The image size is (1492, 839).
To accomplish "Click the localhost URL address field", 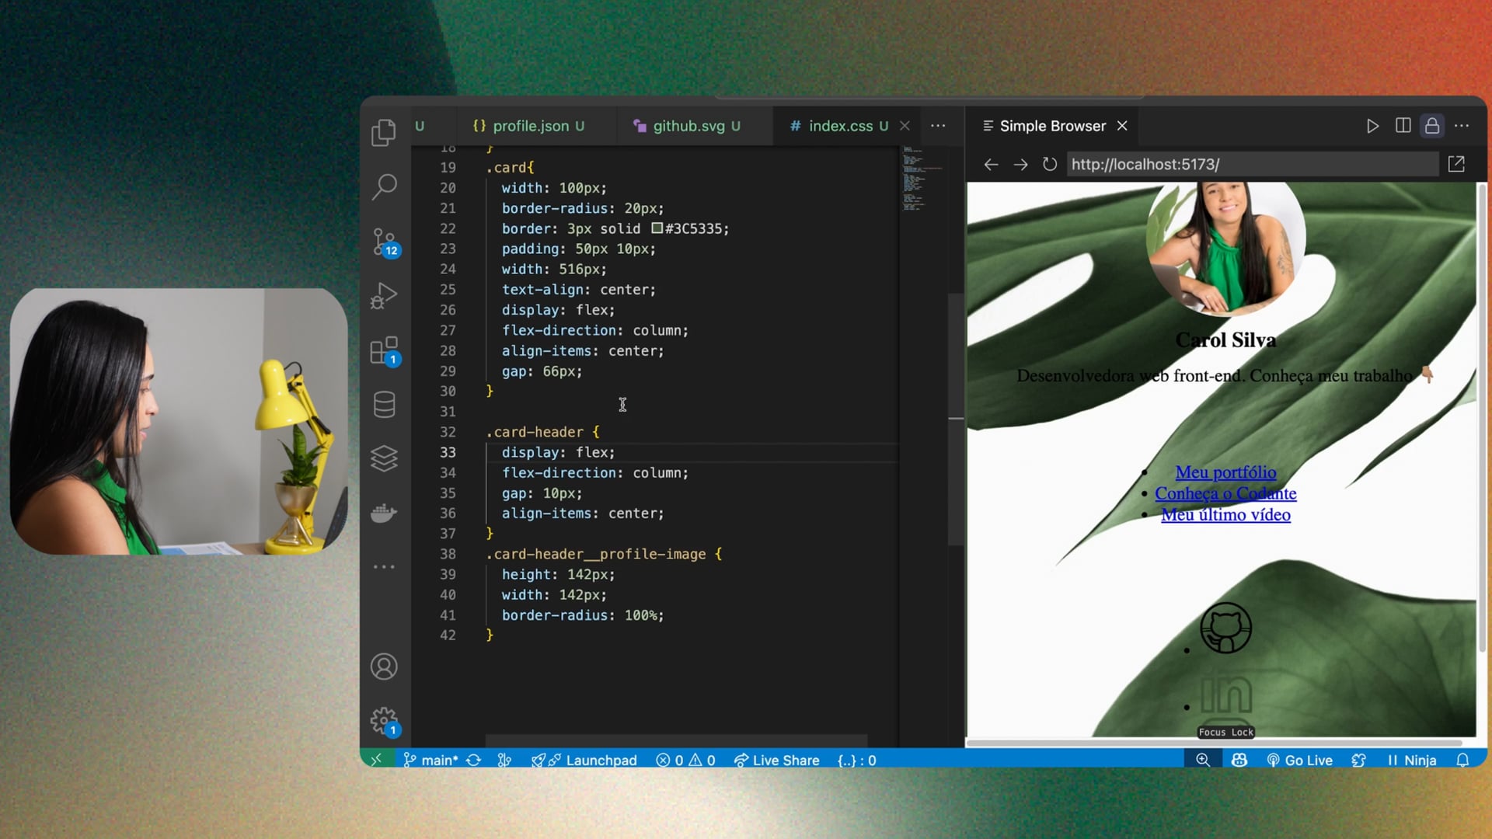I will click(x=1251, y=165).
